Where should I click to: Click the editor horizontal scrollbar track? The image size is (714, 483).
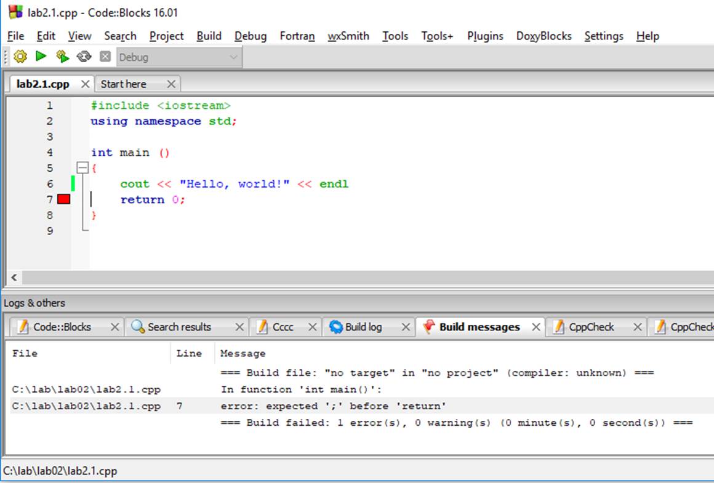click(368, 277)
